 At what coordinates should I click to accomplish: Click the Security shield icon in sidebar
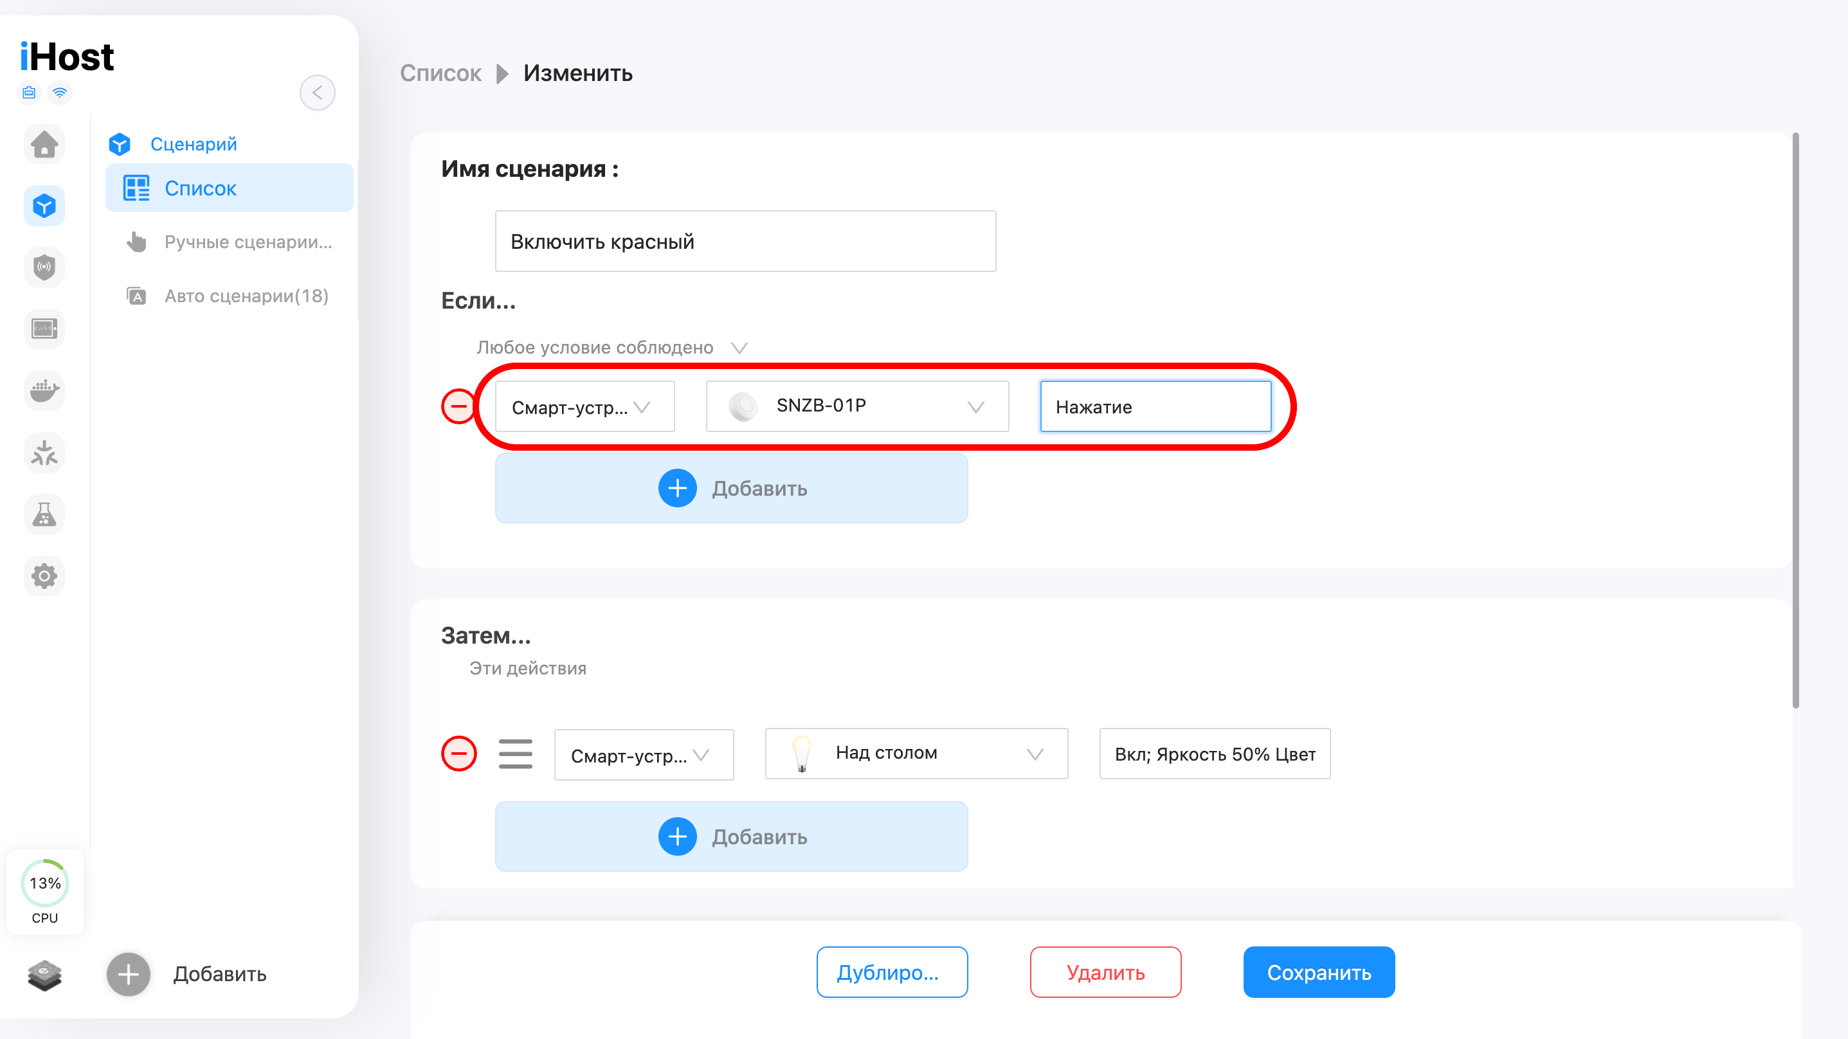pos(44,267)
